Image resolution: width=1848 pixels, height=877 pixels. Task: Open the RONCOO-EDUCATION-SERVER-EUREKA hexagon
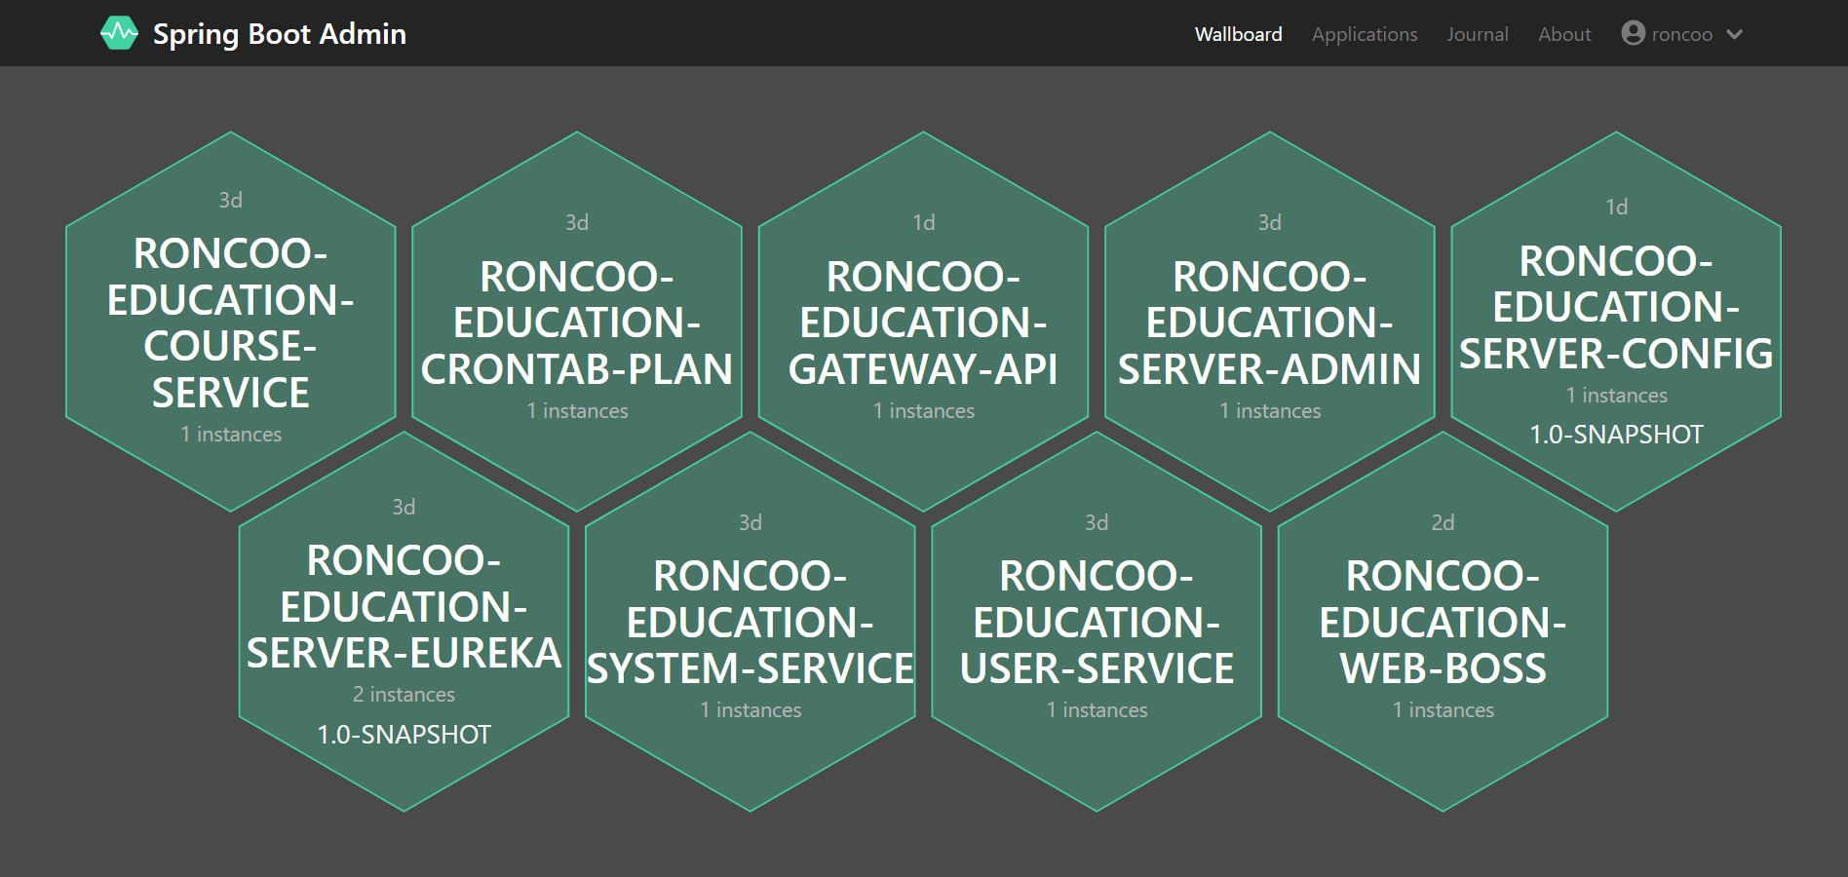tap(404, 622)
